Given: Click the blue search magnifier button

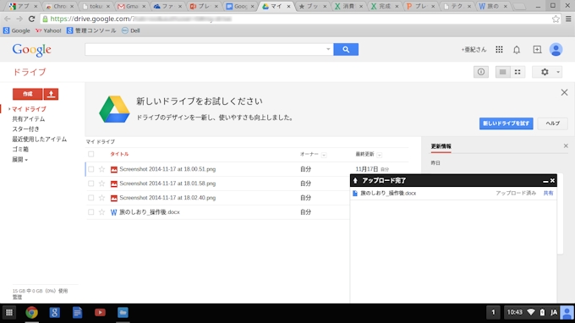Looking at the screenshot, I should pyautogui.click(x=346, y=50).
